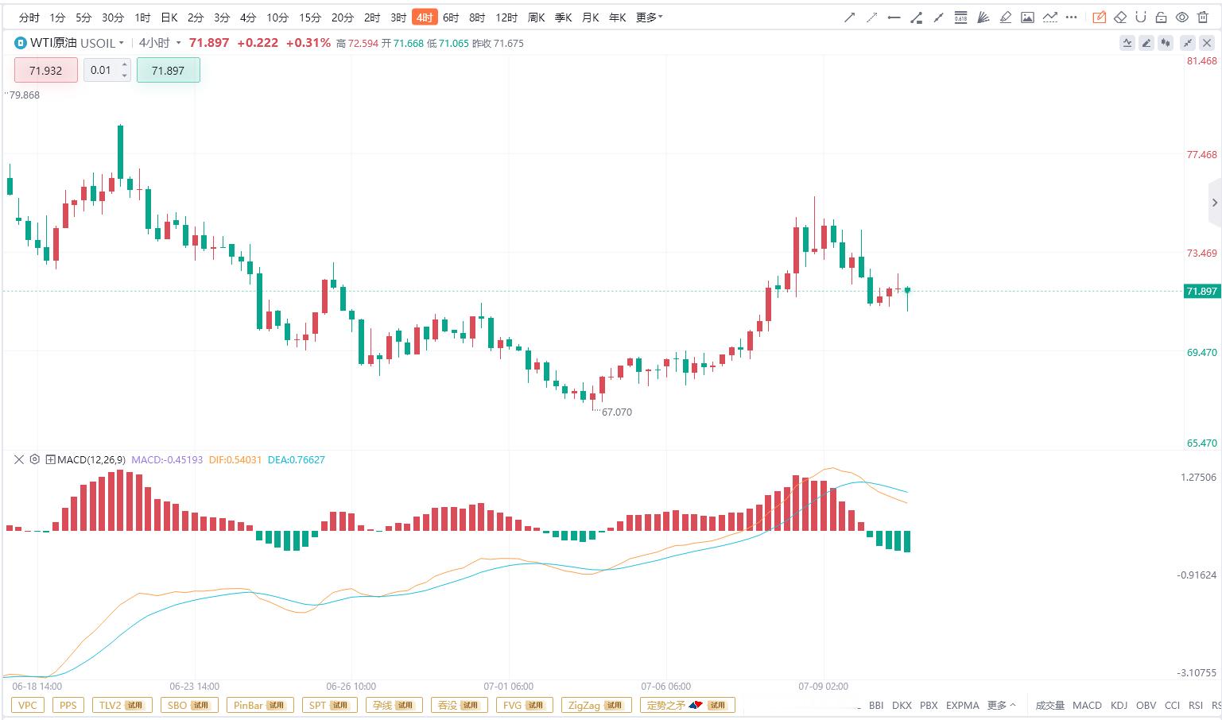
Task: Select the 0.618 Fibonacci retracement tool
Action: [x=960, y=17]
